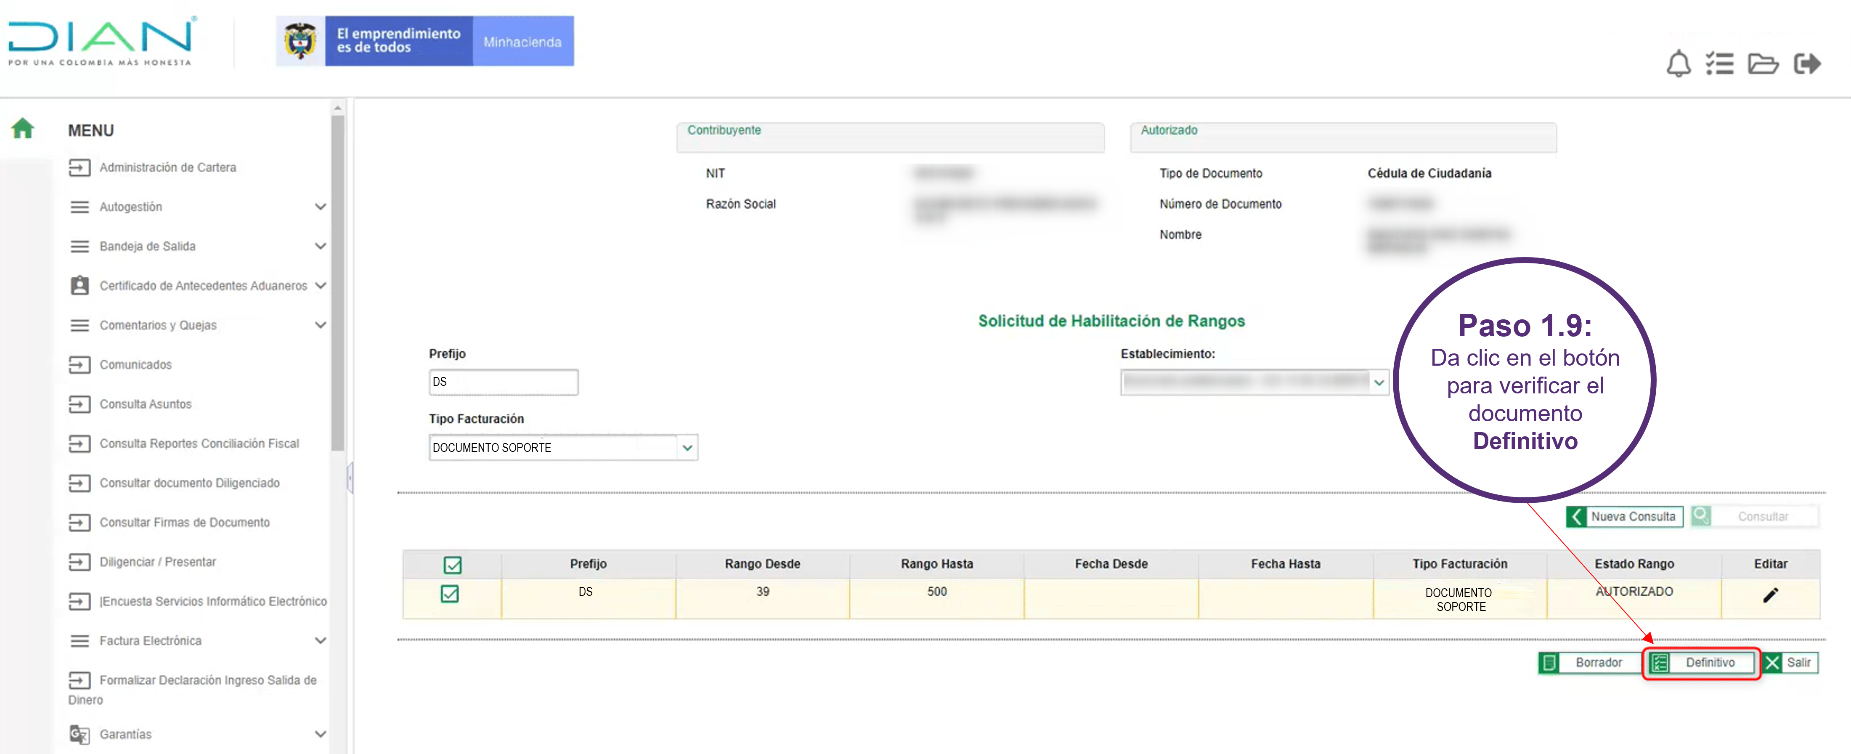
Task: Toggle the select-all checkbox in table header
Action: click(453, 565)
